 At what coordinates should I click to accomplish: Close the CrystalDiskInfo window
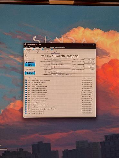click(x=93, y=45)
